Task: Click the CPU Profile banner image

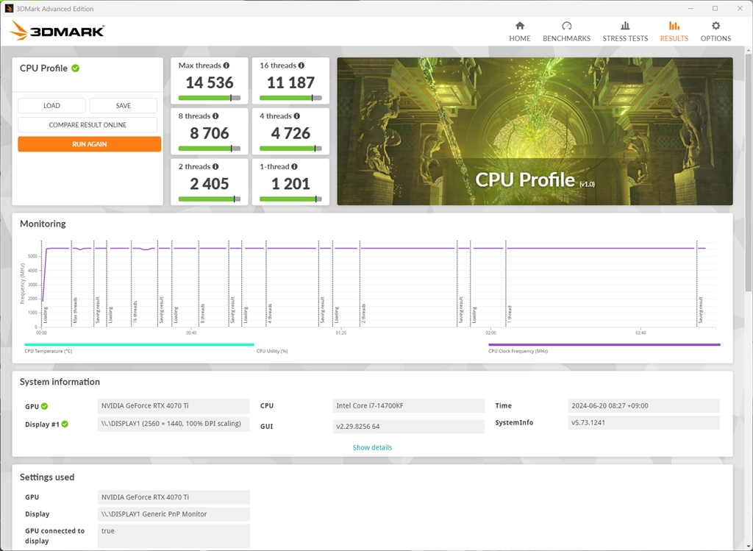Action: click(x=535, y=131)
